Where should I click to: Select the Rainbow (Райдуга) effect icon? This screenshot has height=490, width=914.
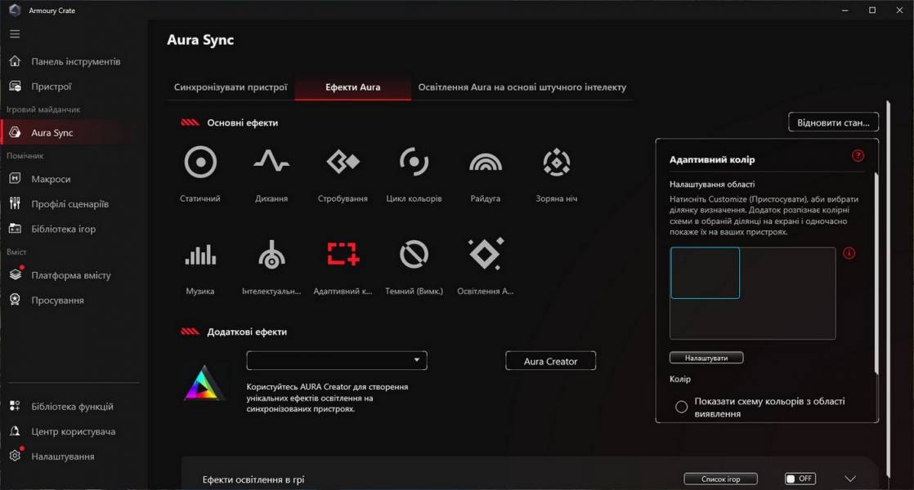tap(485, 163)
